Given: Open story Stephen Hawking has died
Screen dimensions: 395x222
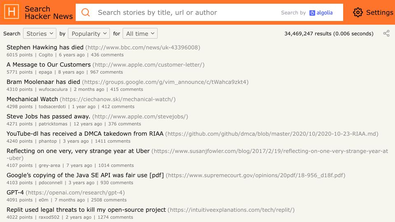Looking at the screenshot, I should click(45, 47).
